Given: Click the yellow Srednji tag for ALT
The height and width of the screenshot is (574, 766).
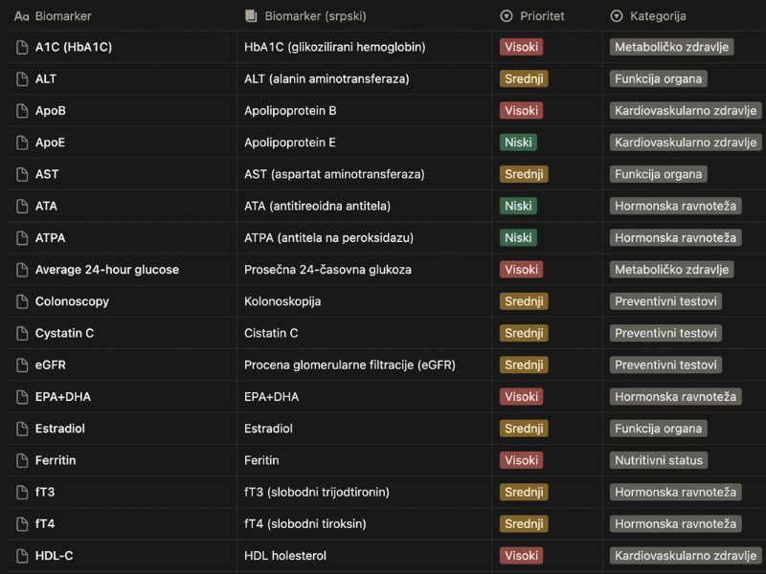Looking at the screenshot, I should pos(524,78).
